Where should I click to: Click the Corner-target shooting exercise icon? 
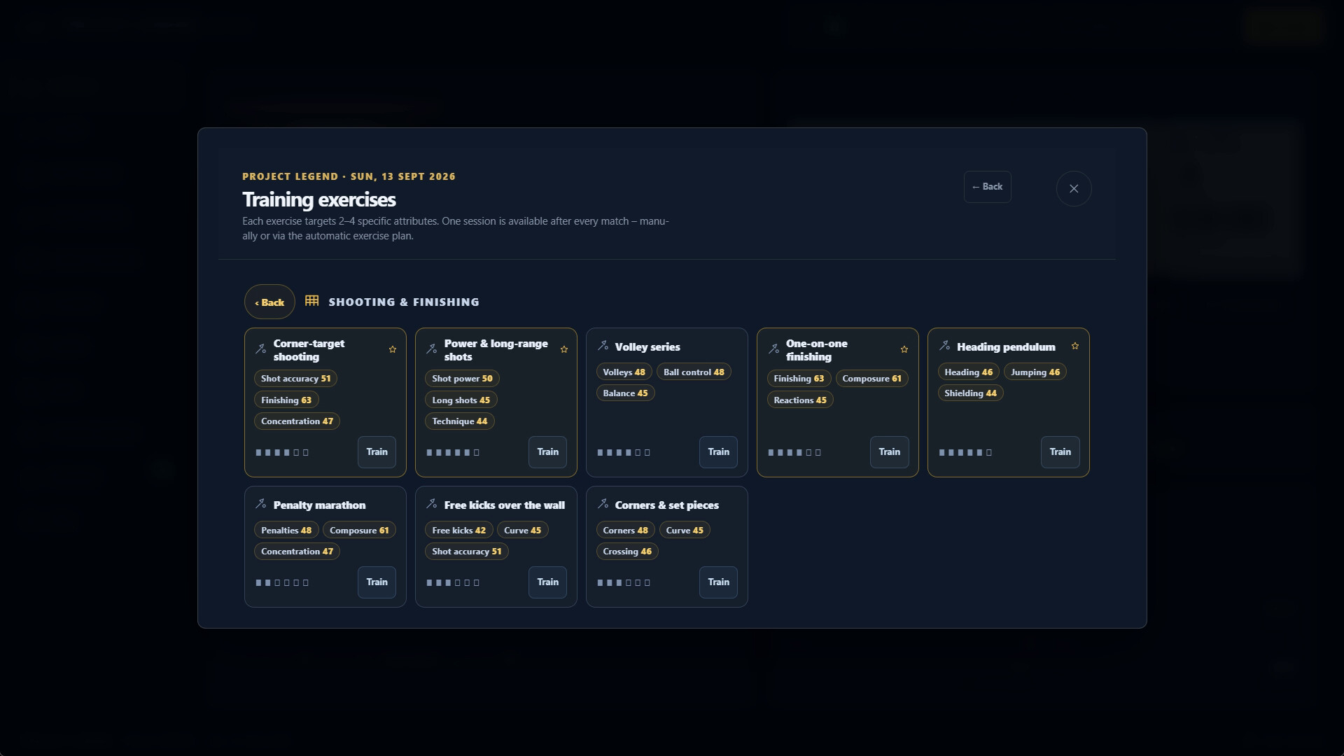point(261,349)
